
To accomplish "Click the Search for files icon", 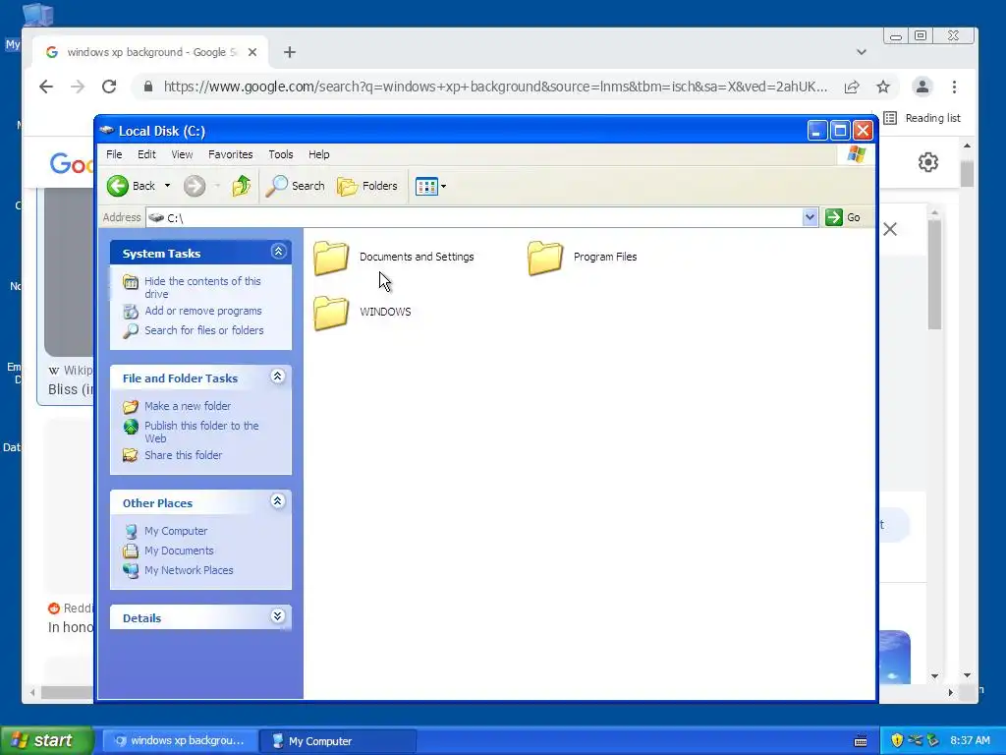I will (x=131, y=330).
